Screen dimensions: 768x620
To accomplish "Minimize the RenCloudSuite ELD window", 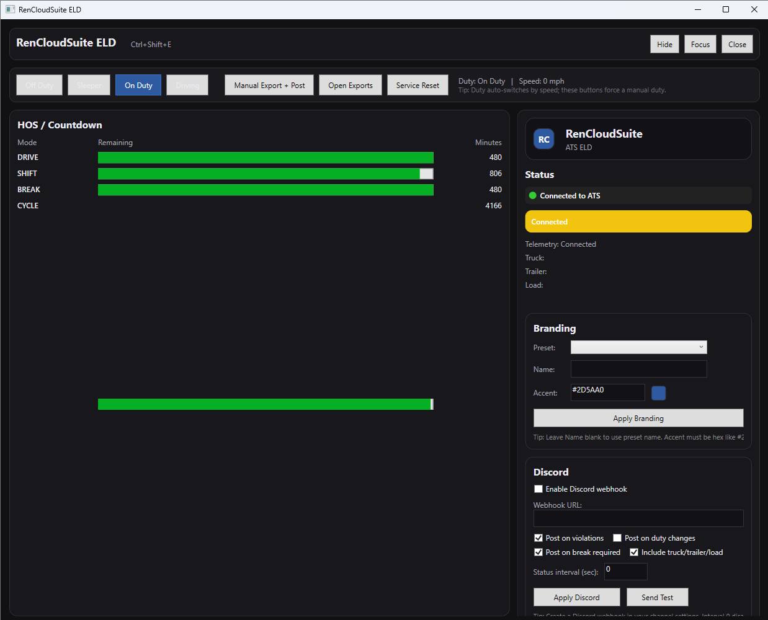I will coord(698,9).
